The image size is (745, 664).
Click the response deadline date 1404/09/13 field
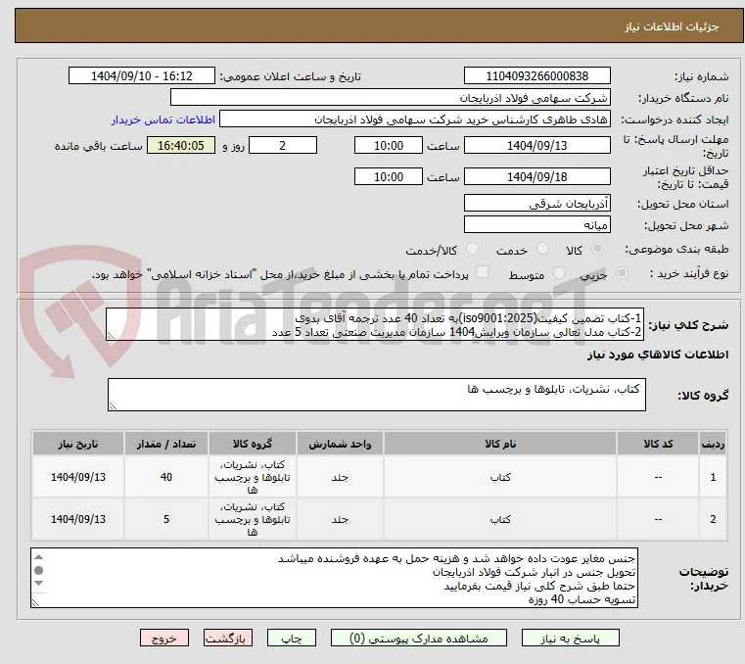(536, 146)
